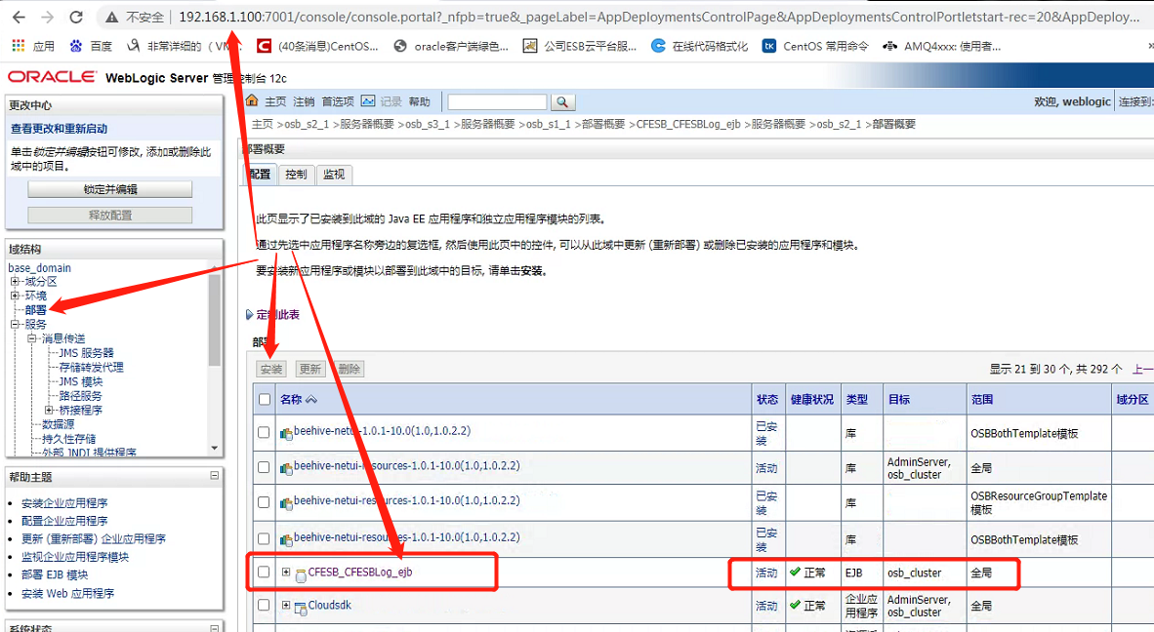
Task: Click 主页 in the toolbar
Action: 275,101
